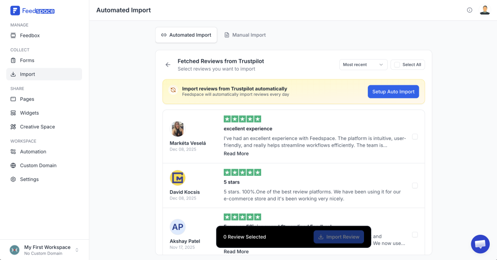Click David Kocsis's profile picture
Screen dimensions: 497x260
pyautogui.click(x=178, y=178)
